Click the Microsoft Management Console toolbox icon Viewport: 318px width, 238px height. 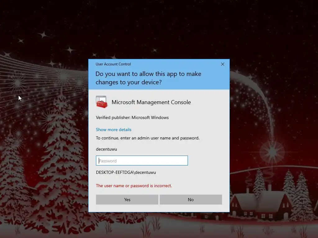click(x=102, y=102)
